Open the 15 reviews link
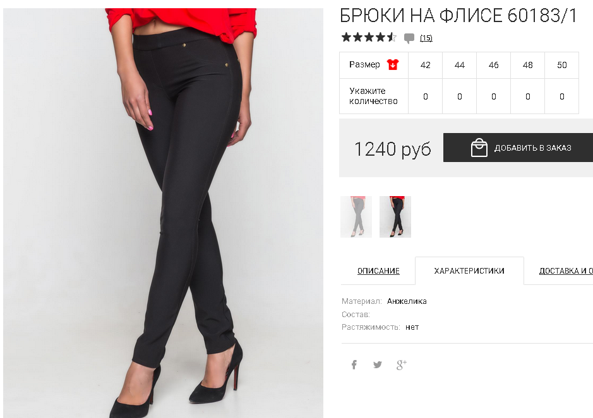 (426, 38)
